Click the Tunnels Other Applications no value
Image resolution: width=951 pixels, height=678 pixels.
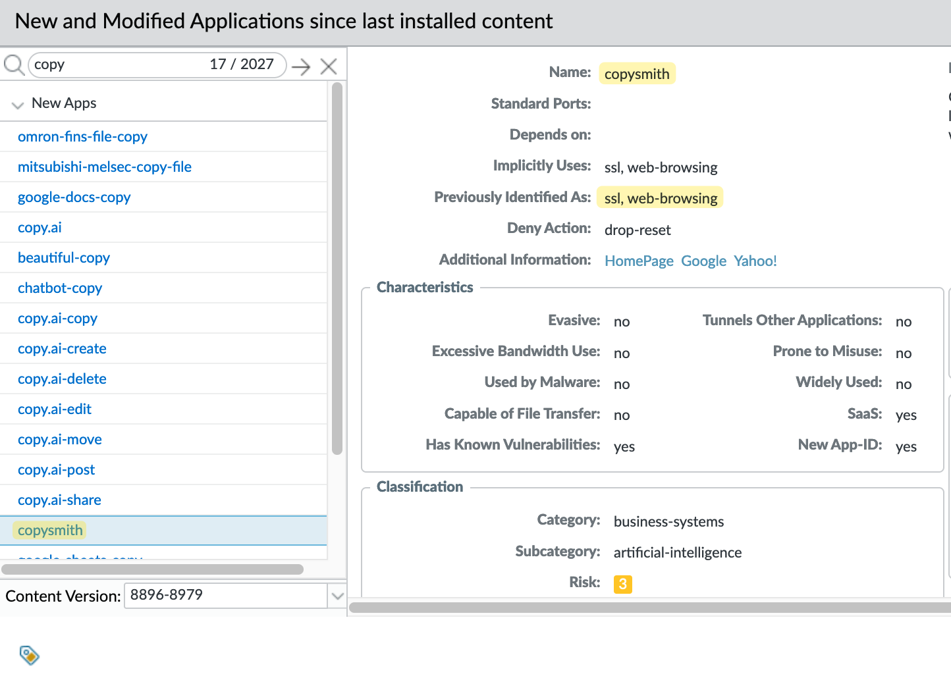tap(904, 321)
